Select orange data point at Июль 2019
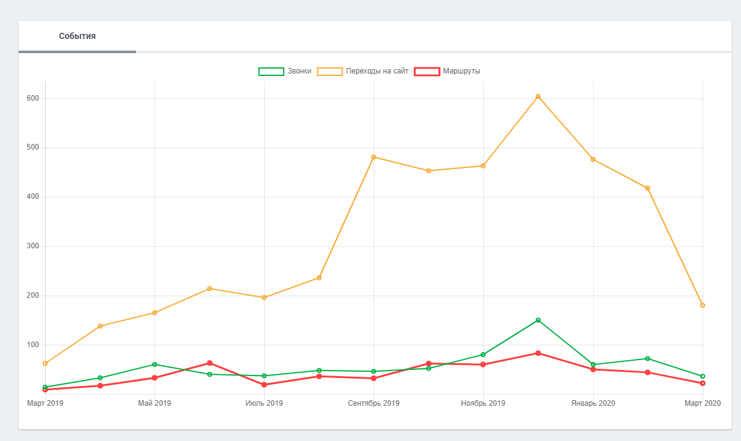Image resolution: width=741 pixels, height=441 pixels. click(x=264, y=298)
